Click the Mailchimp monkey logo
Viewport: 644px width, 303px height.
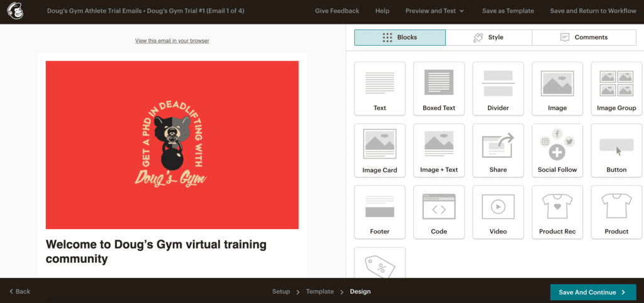[15, 11]
